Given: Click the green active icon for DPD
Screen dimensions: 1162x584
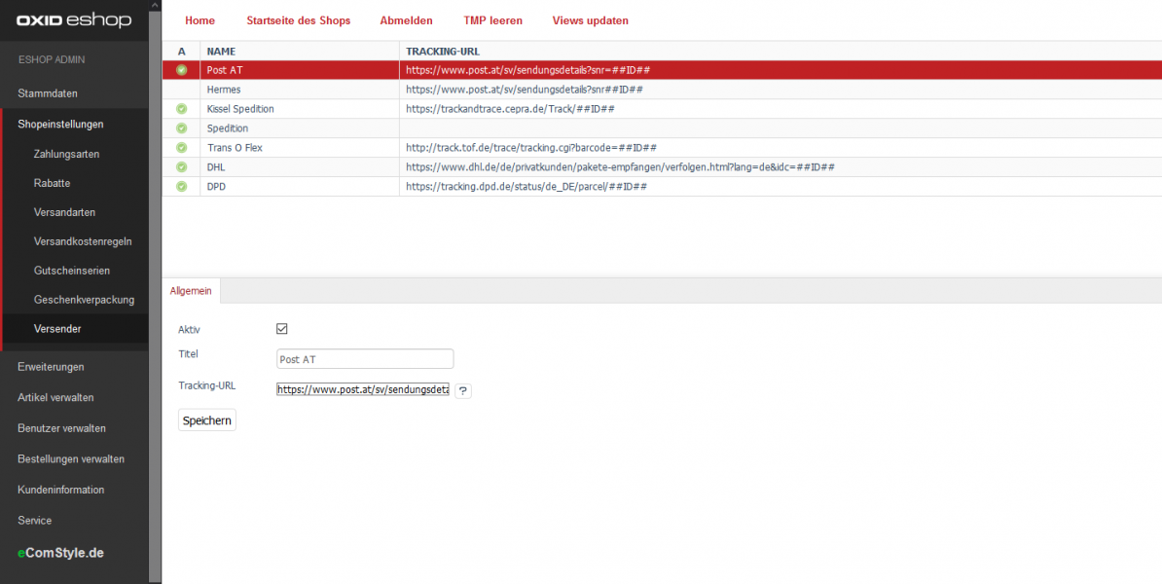Looking at the screenshot, I should [182, 186].
